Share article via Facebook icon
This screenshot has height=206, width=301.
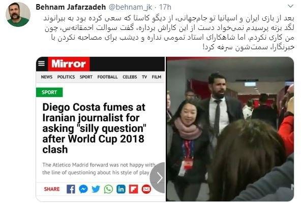click(x=71, y=189)
